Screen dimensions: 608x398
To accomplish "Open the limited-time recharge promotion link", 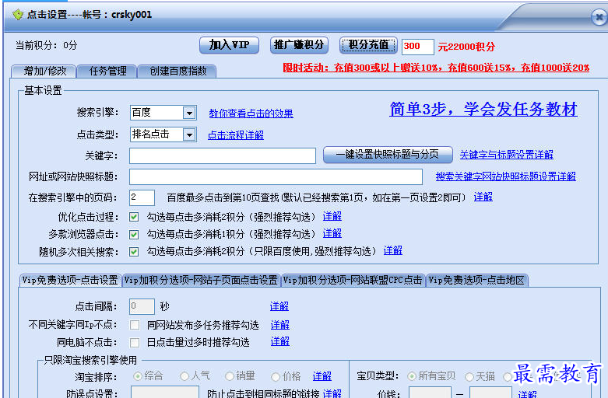I will point(436,68).
